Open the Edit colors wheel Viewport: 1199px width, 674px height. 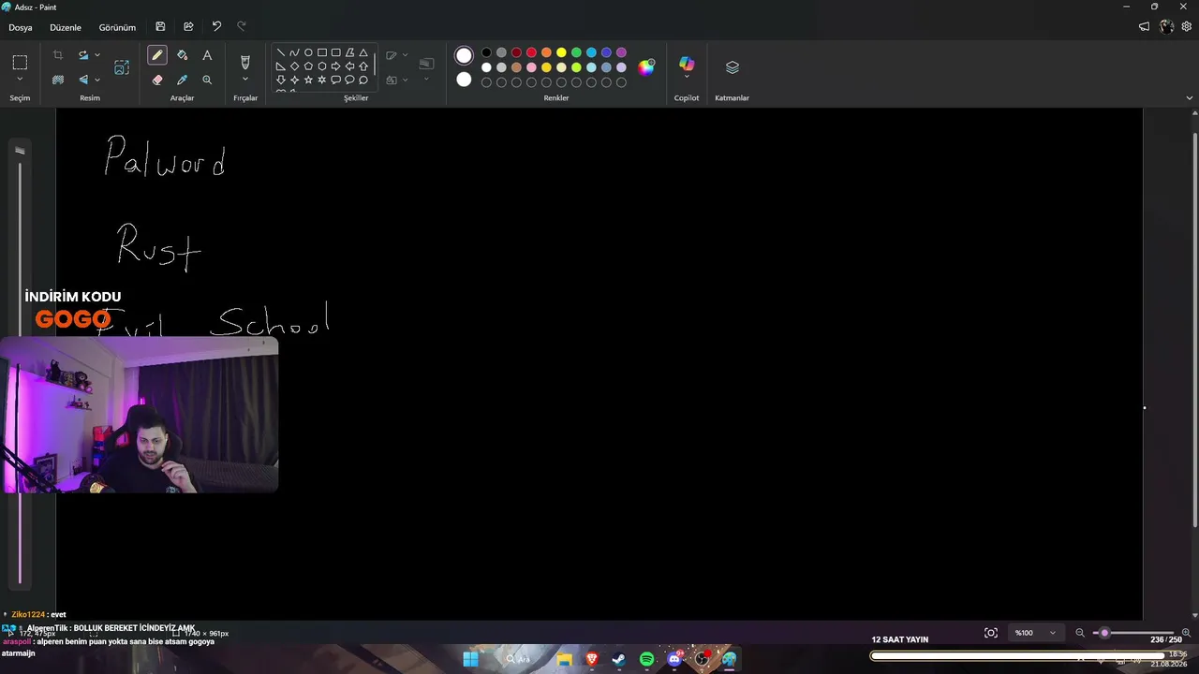click(646, 66)
